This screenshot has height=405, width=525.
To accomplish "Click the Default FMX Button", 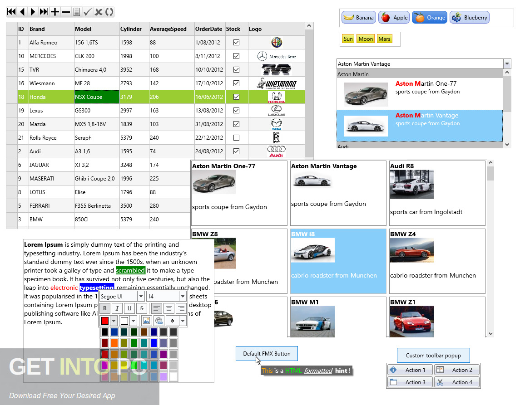I will (267, 353).
